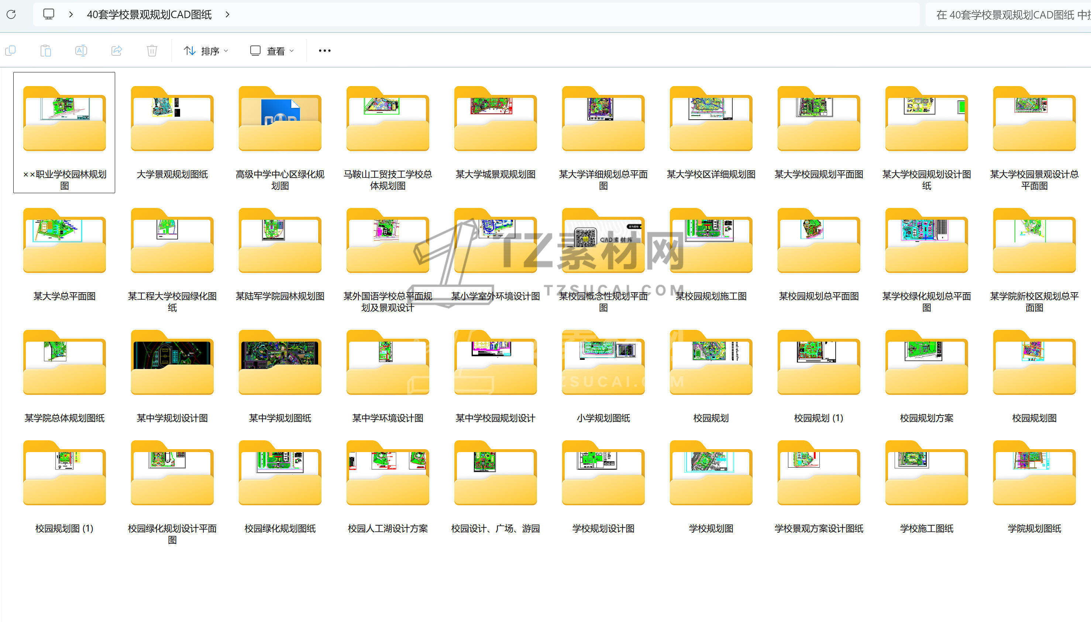Click the rename icon in the toolbar
The width and height of the screenshot is (1091, 622).
click(x=81, y=51)
